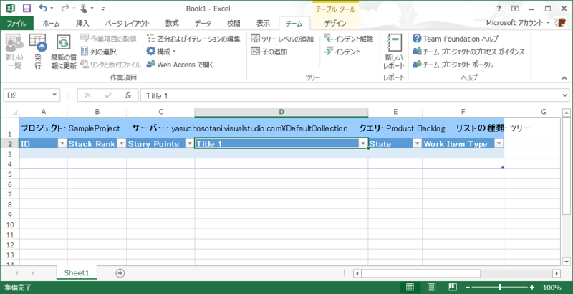Switch to the 数式 tab
The height and width of the screenshot is (294, 573).
(x=172, y=24)
